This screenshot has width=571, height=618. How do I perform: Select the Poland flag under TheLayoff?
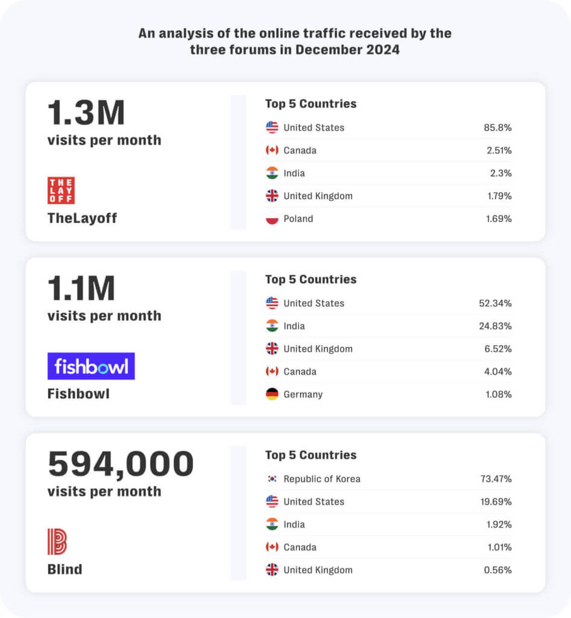coord(271,218)
